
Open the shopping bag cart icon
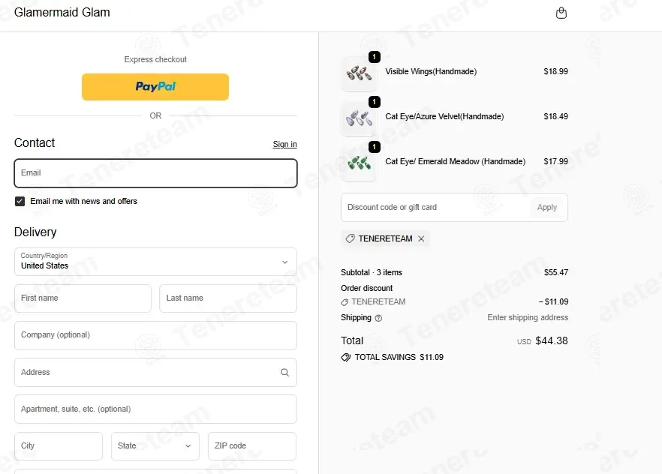[561, 13]
